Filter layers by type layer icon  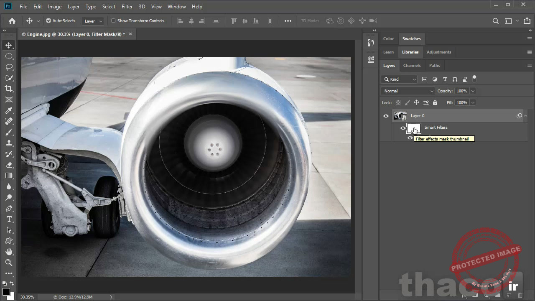(x=445, y=79)
